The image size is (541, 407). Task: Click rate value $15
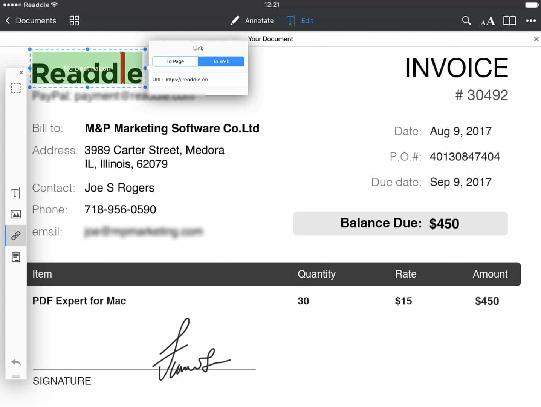(403, 301)
